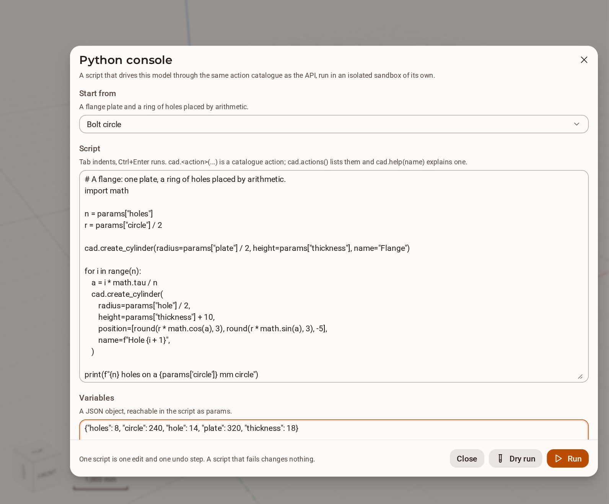Click the script editor resize handle
Viewport: 609px width, 504px height.
tap(580, 376)
